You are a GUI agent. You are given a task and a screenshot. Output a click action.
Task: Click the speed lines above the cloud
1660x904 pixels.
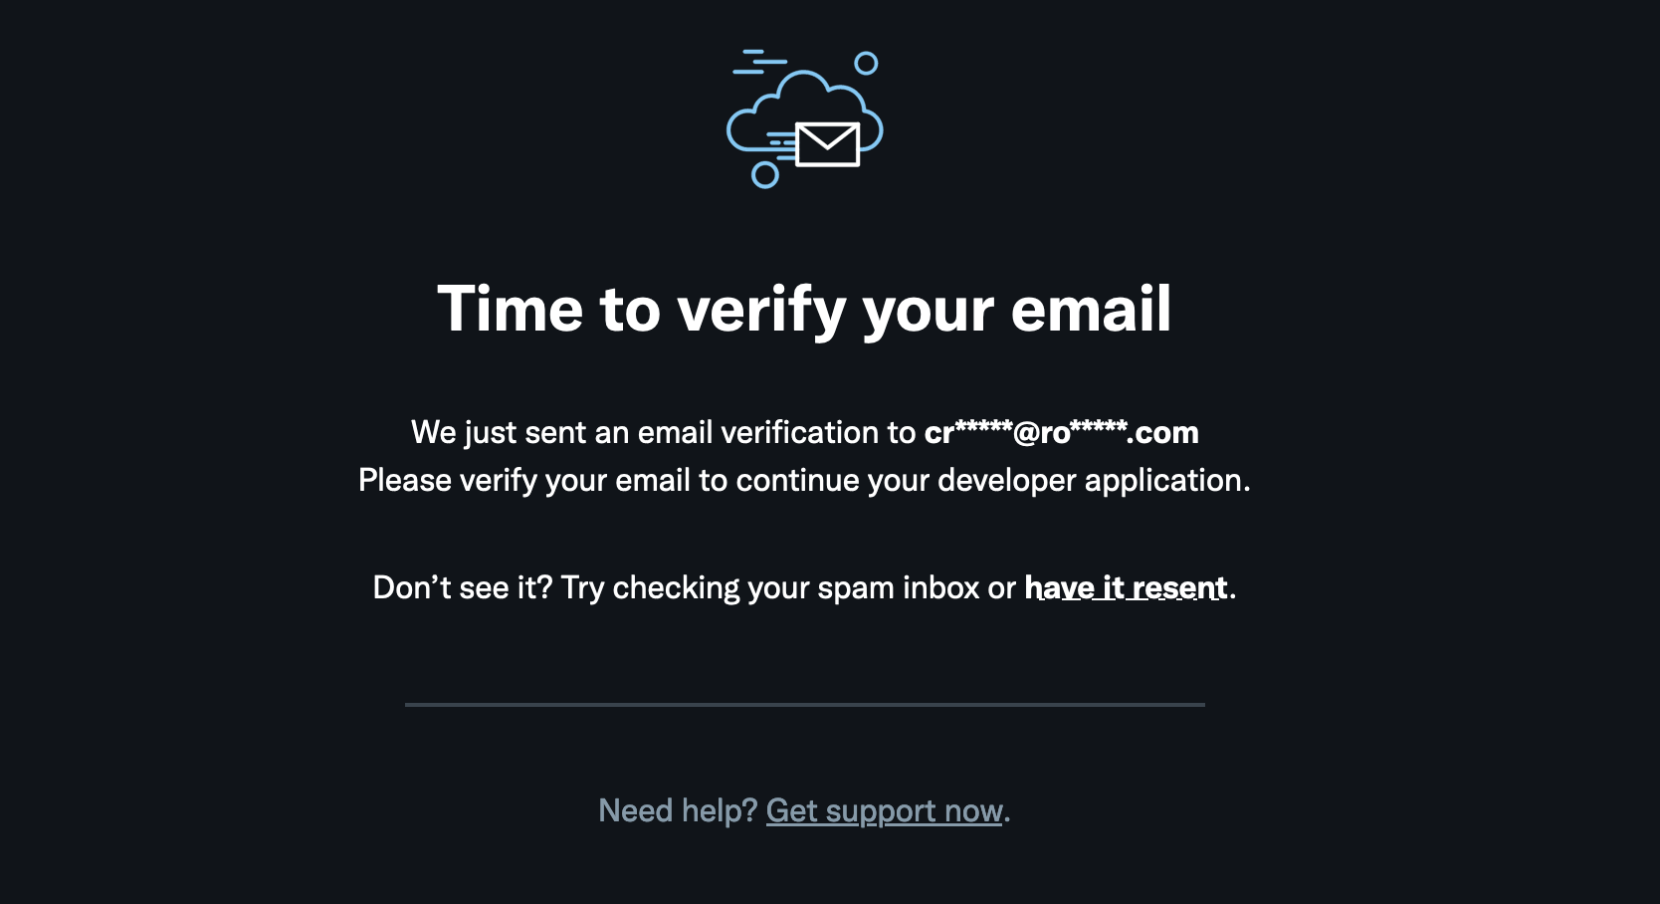point(758,62)
